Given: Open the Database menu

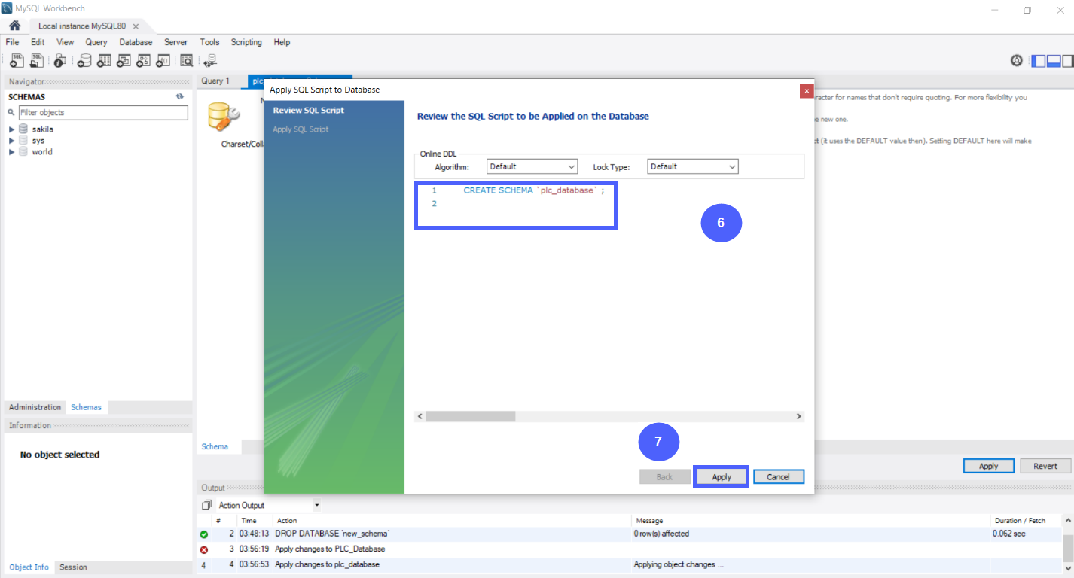Looking at the screenshot, I should tap(136, 42).
